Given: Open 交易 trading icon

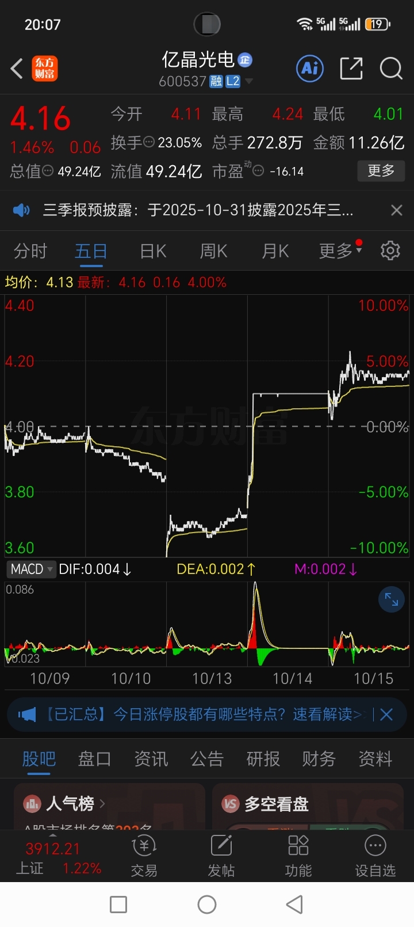Looking at the screenshot, I should [144, 856].
